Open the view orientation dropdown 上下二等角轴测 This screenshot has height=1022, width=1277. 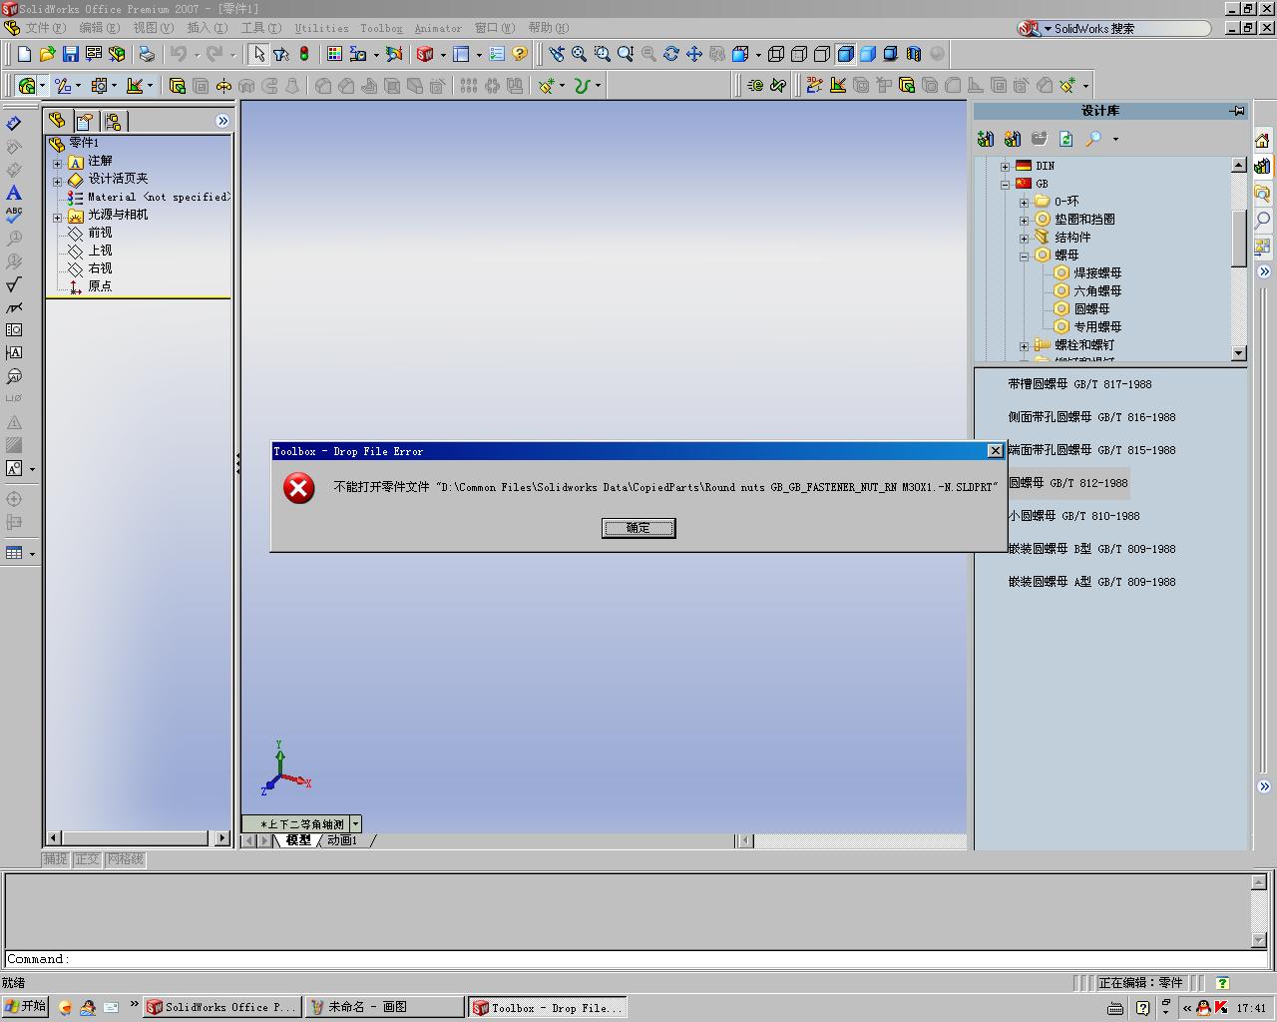coord(355,824)
